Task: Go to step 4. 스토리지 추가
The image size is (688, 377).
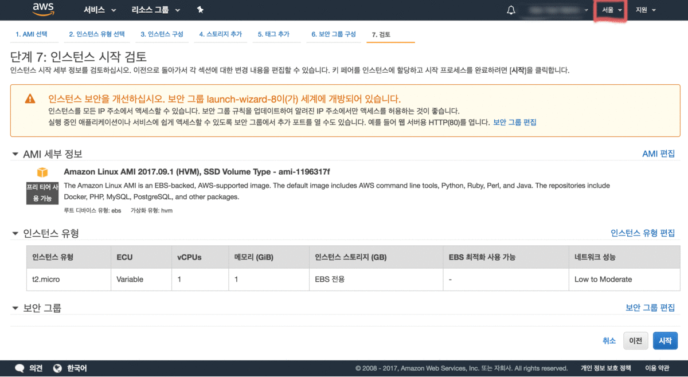Action: 221,34
